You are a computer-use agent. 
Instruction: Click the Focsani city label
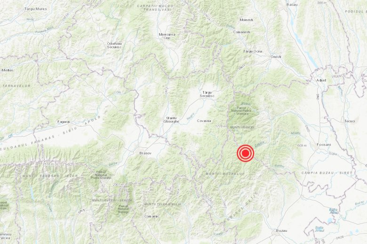[324, 145]
